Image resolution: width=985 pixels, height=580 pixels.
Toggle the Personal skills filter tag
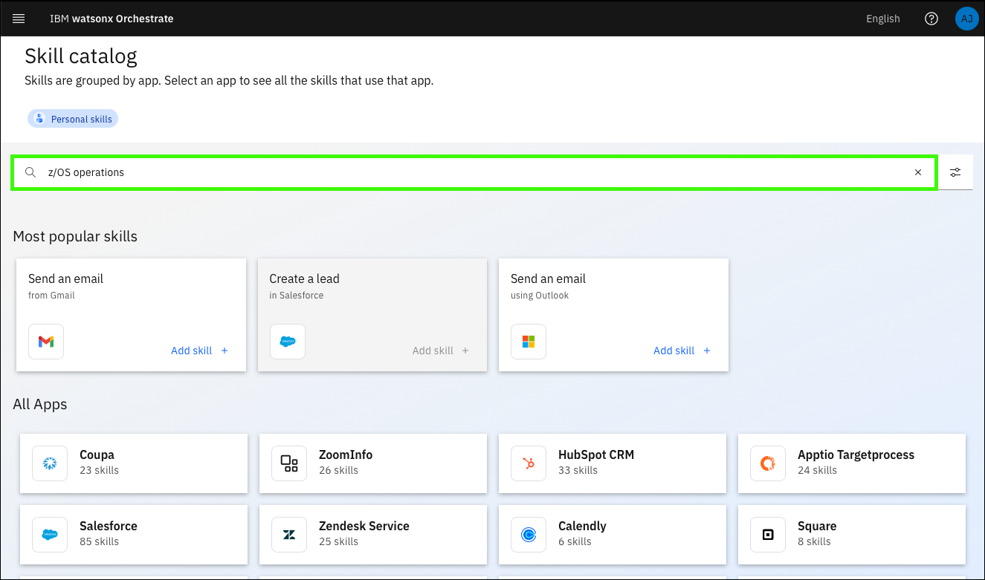(x=73, y=119)
